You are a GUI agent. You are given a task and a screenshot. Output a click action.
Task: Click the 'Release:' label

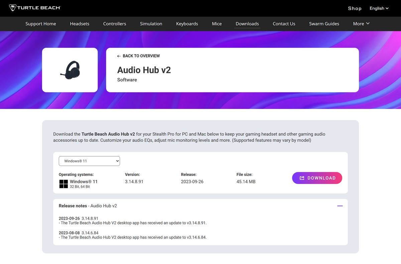point(189,174)
